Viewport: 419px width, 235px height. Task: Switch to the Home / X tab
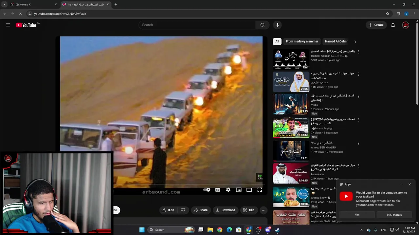click(x=33, y=5)
